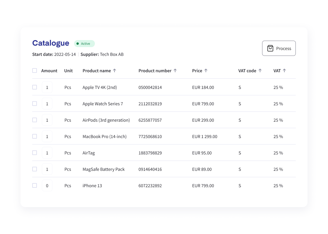The height and width of the screenshot is (234, 328).
Task: Check the Apple TV 4K (2nd) row checkbox
Action: click(x=35, y=87)
